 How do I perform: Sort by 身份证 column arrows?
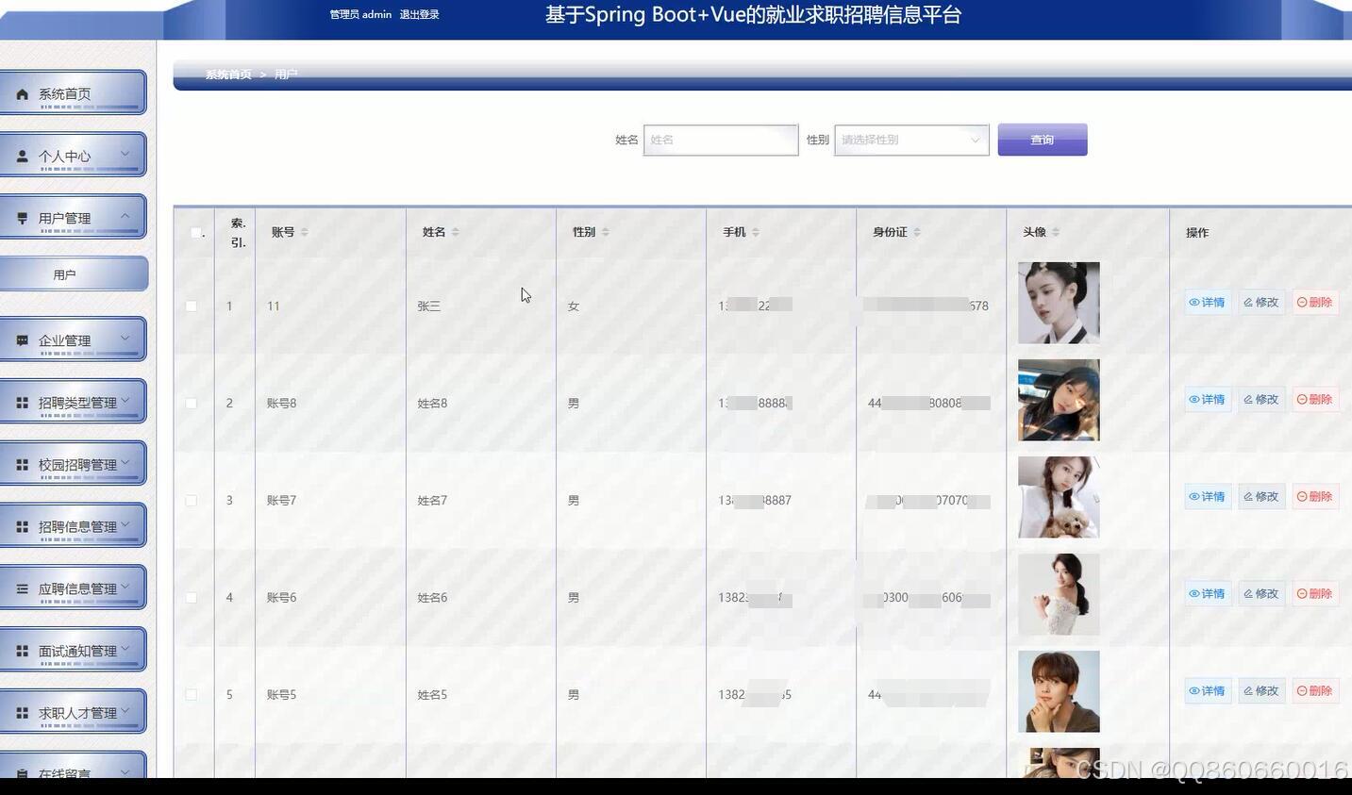916,232
